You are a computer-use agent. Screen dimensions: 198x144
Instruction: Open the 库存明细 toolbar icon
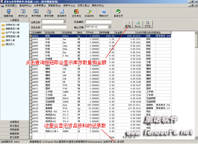click(36, 13)
